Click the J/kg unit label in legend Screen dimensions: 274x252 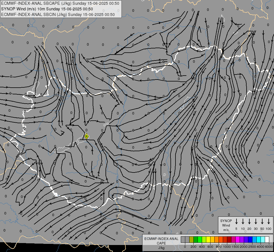[x=161, y=248]
